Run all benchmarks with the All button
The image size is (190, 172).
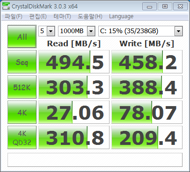point(22,36)
